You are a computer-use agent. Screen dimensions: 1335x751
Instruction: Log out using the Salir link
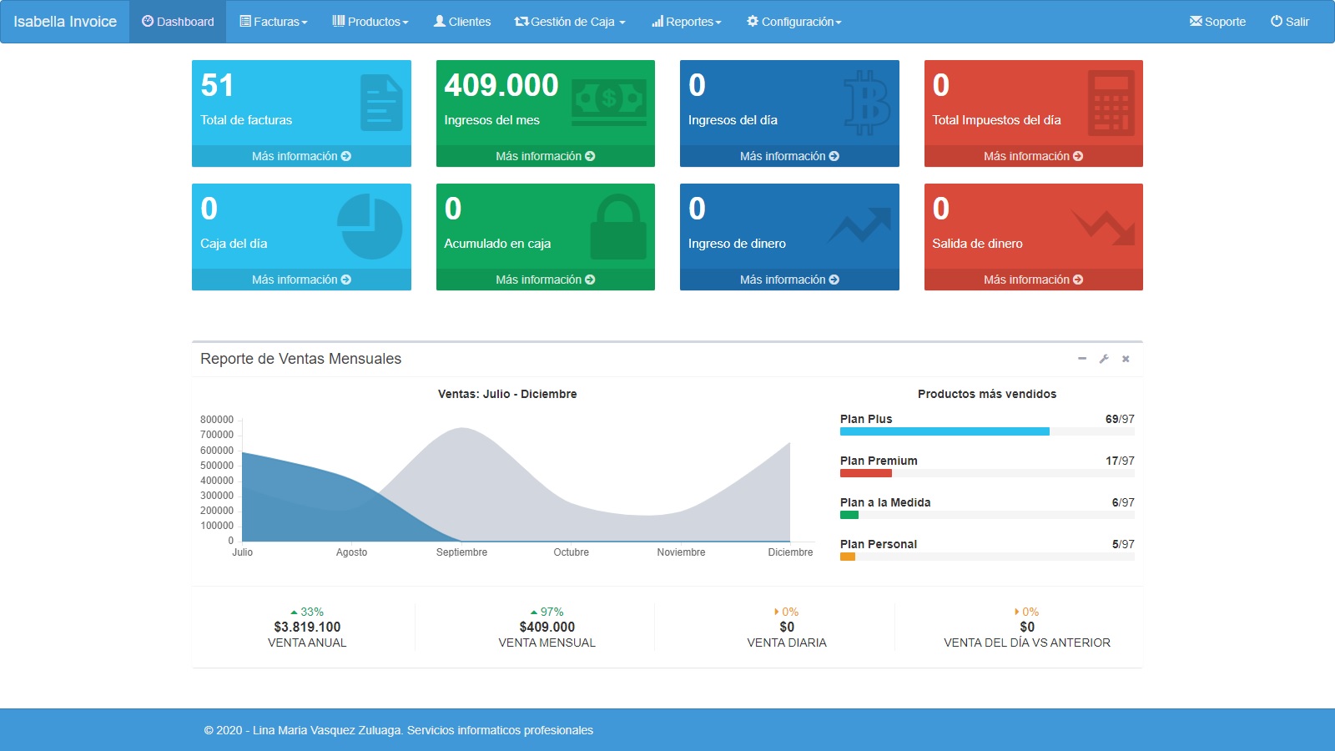point(1290,22)
